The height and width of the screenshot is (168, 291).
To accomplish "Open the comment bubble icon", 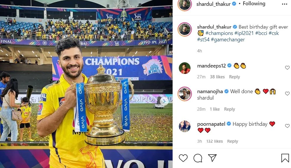I will click(x=198, y=158).
